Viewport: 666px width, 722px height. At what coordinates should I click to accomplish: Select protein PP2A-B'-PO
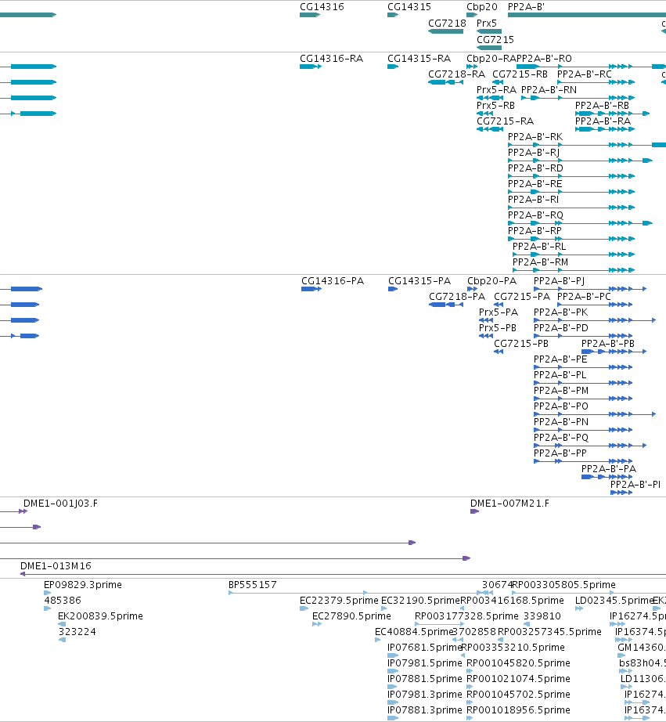[x=561, y=406]
